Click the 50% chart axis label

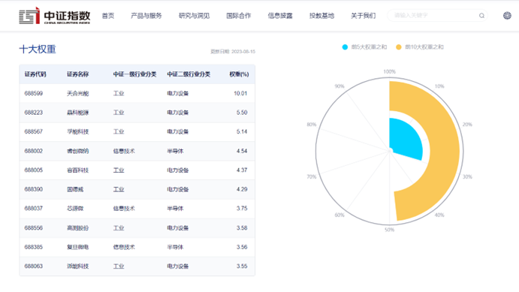(x=390, y=230)
